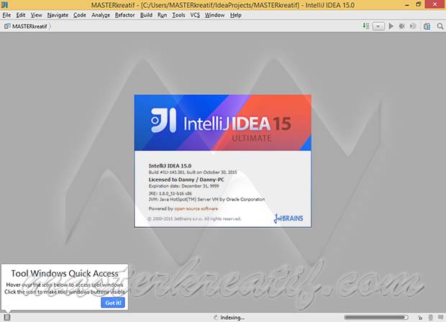Open the Refactor menu
This screenshot has height=322, width=446.
point(124,15)
